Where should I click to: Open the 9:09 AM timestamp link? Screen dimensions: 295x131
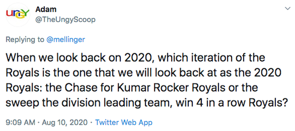tap(20, 122)
